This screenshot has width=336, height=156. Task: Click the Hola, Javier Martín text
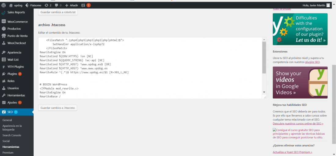tap(314, 5)
